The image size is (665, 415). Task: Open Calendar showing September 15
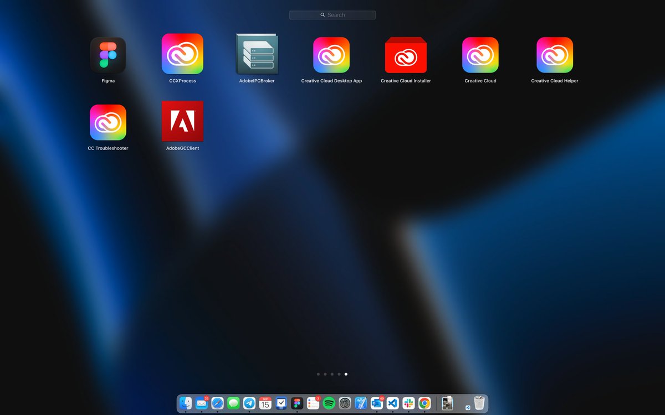coord(264,403)
